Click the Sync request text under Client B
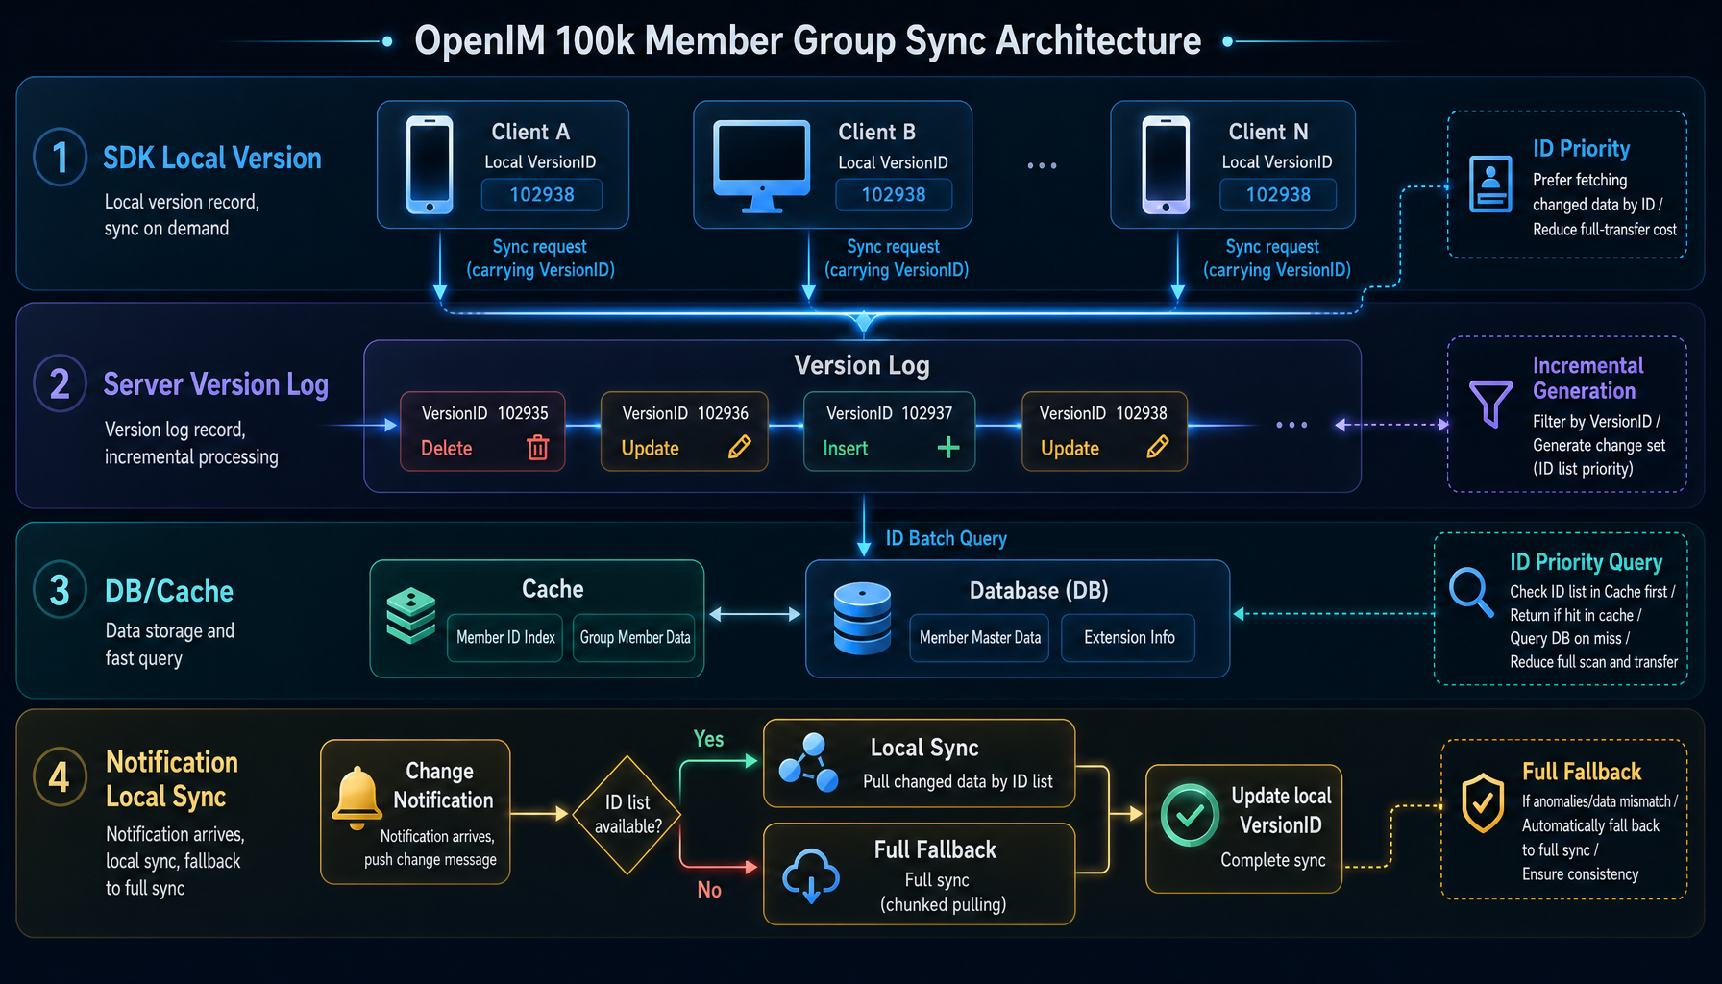The height and width of the screenshot is (984, 1722). pyautogui.click(x=896, y=258)
